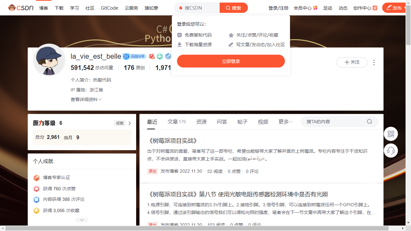Open 足迹 link
The image size is (411, 231).
[328, 8]
